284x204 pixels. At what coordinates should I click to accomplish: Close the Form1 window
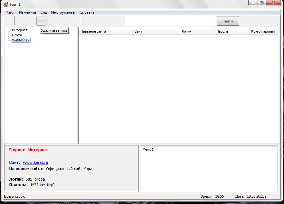click(x=273, y=3)
